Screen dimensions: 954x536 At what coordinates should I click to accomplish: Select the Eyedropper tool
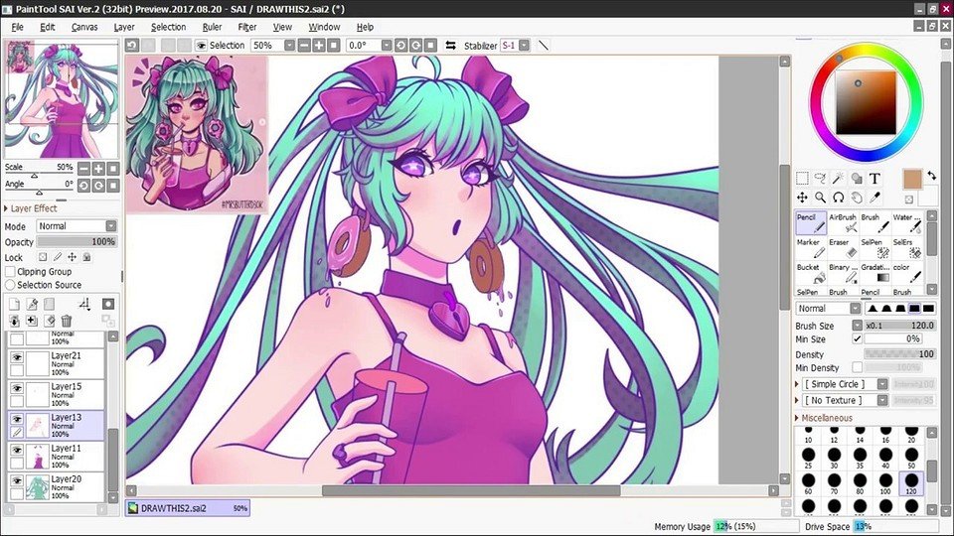click(x=874, y=197)
